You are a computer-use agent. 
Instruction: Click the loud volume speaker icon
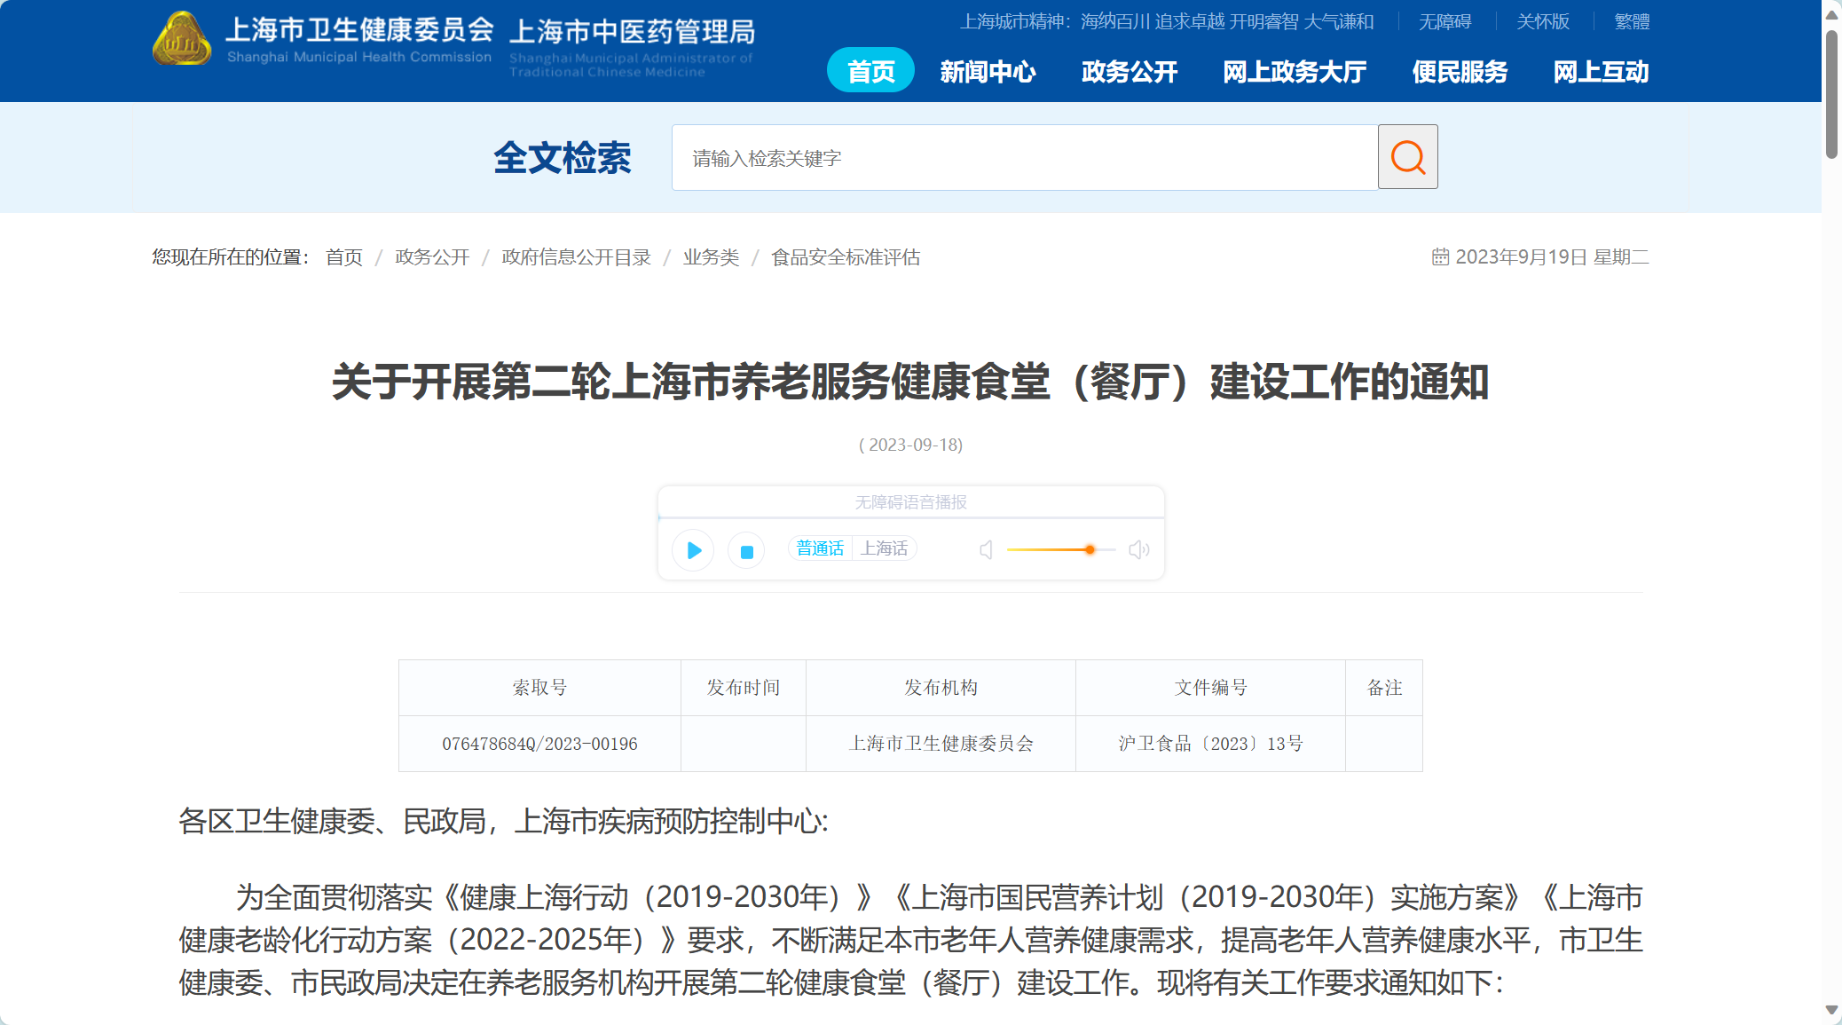[x=1138, y=550]
